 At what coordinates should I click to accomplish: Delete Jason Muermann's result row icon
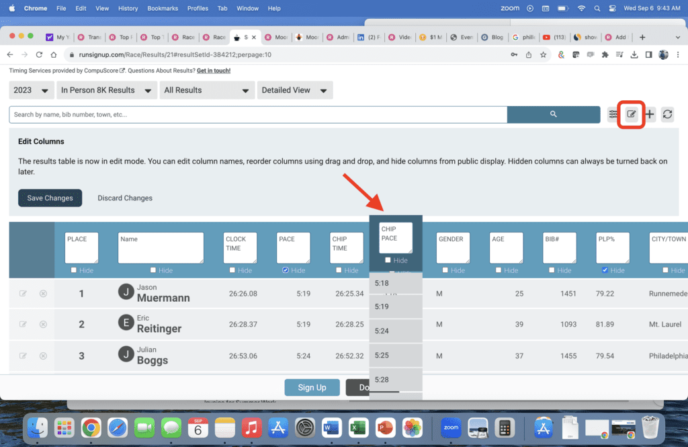click(43, 293)
